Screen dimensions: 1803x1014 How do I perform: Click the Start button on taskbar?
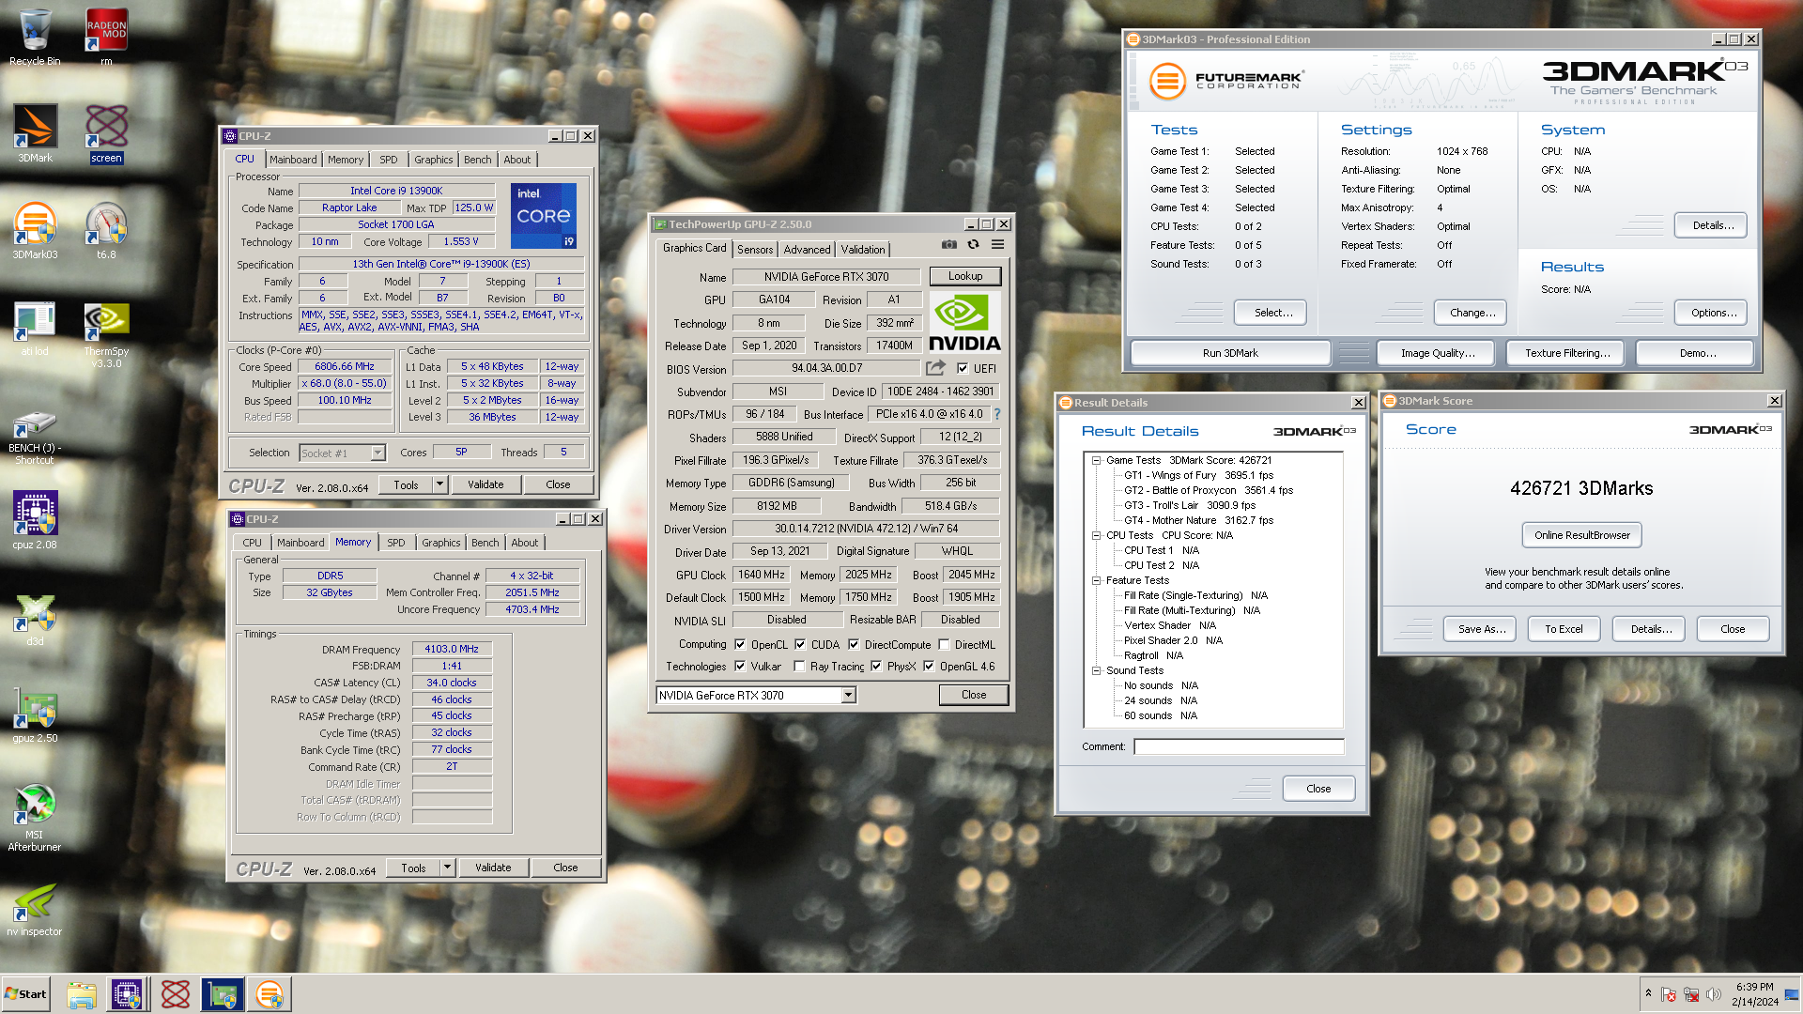tap(25, 994)
